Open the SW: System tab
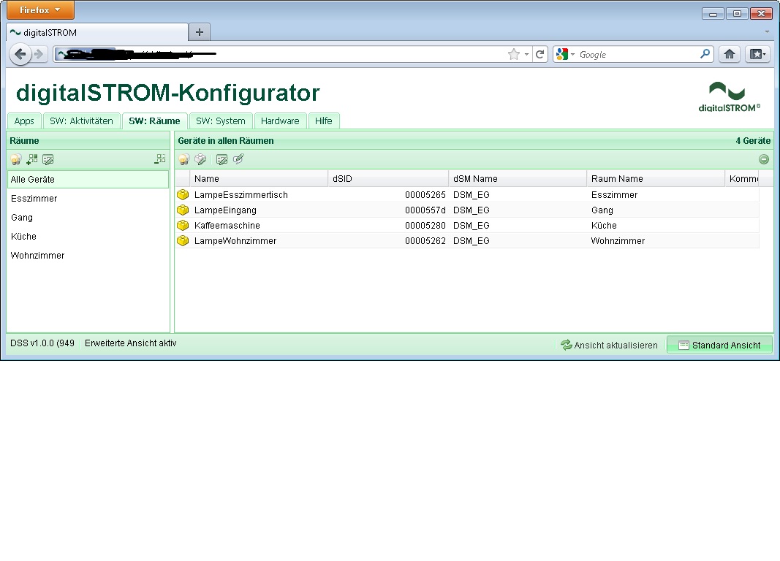Viewport: 780px width, 561px height. pos(221,121)
